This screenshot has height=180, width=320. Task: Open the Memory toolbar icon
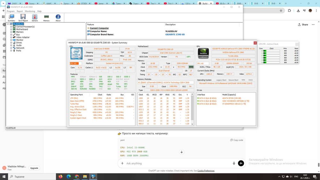coord(46,18)
